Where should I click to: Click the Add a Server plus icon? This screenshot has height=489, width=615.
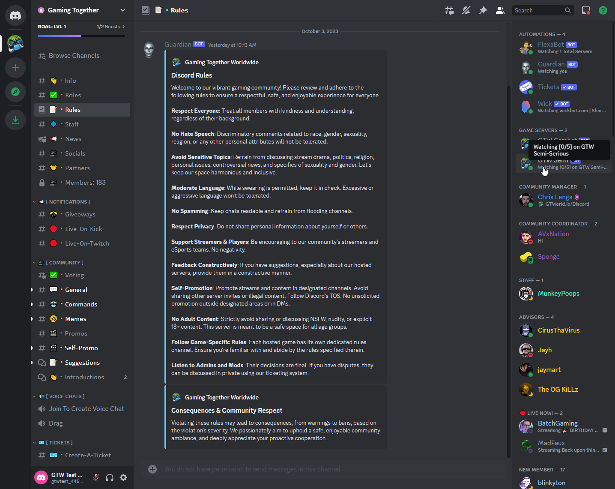(15, 68)
